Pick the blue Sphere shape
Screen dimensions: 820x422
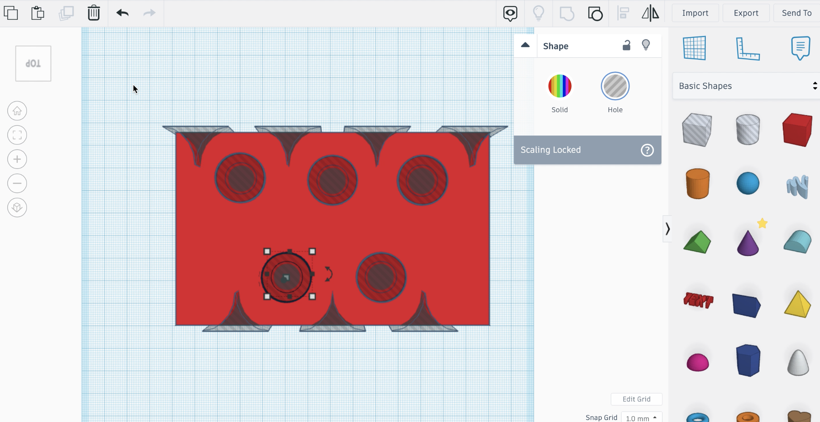(748, 183)
